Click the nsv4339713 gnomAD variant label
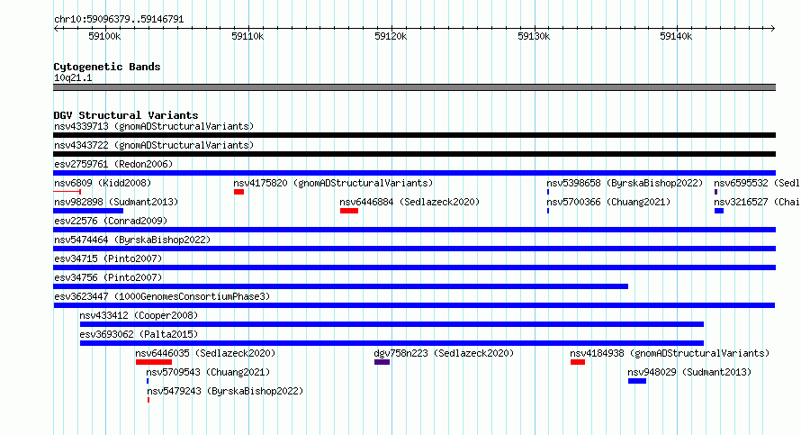This screenshot has height=435, width=801. pyautogui.click(x=154, y=126)
